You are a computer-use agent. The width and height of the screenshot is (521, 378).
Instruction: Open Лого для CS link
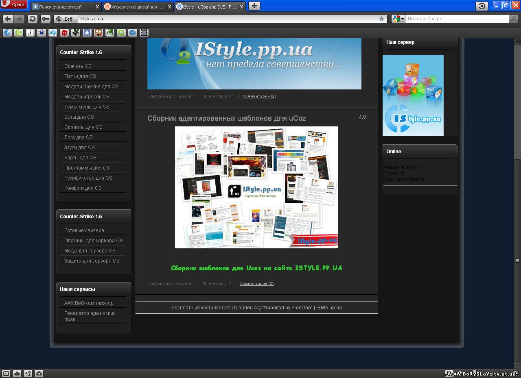79,137
